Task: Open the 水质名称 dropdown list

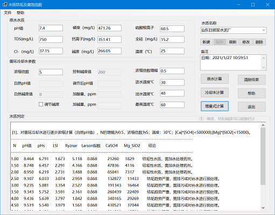Action: (264, 30)
